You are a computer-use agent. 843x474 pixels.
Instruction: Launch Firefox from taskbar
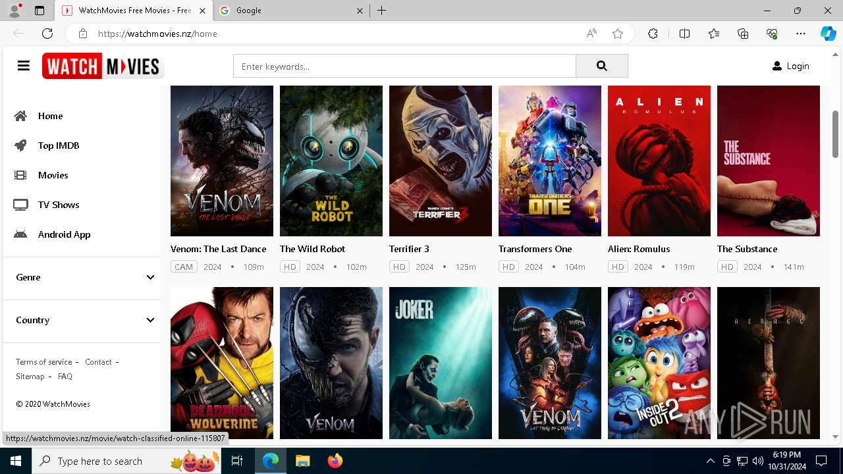point(335,461)
